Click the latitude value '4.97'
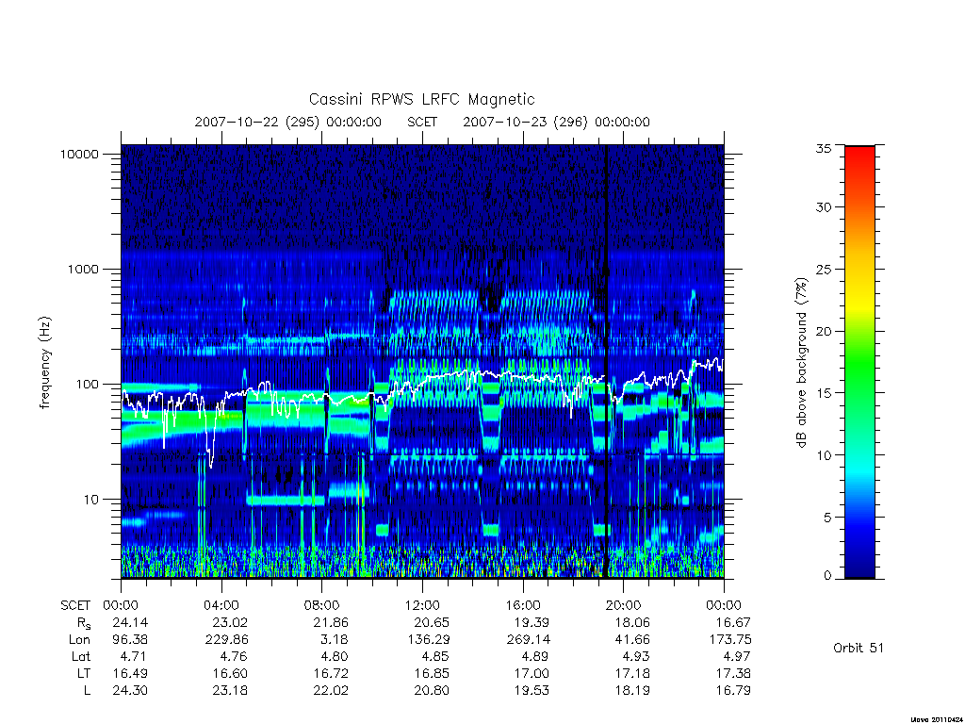Screen dimensions: 965x724 (737, 656)
